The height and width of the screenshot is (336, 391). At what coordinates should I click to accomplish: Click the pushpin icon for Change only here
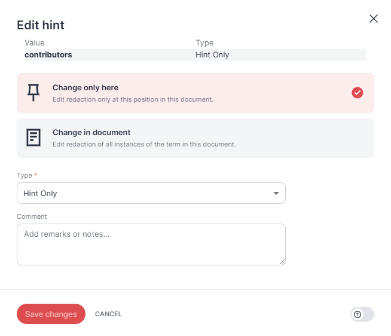[x=33, y=93]
